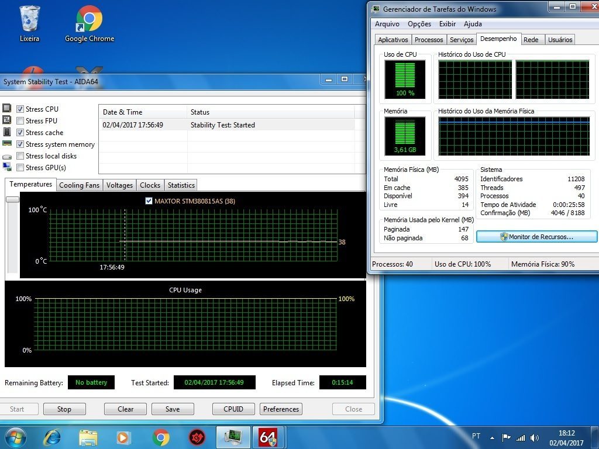Image resolution: width=599 pixels, height=449 pixels.
Task: Click 'Uso de CPU: 100%' status bar entry
Action: pos(463,264)
